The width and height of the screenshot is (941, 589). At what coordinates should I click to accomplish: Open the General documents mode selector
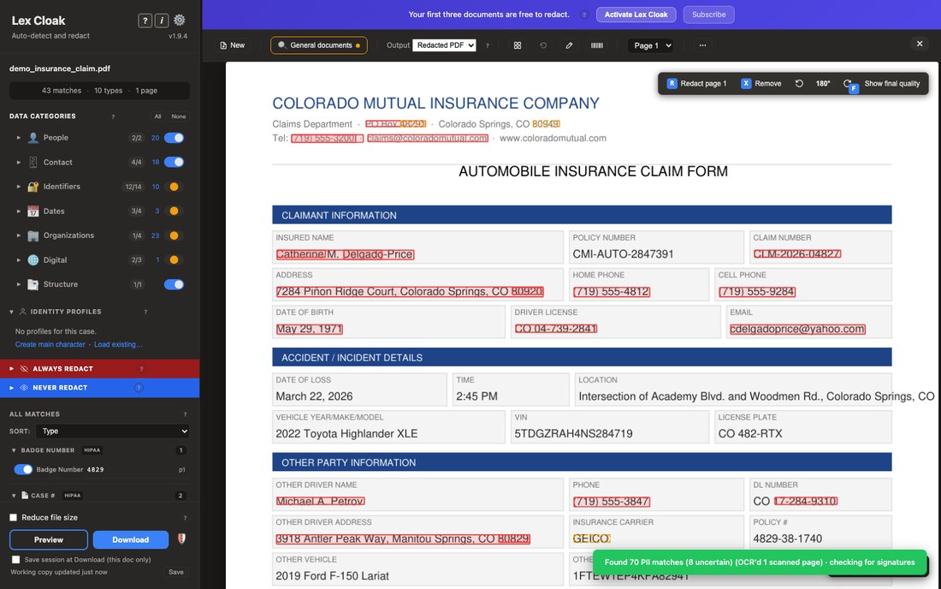pos(319,45)
